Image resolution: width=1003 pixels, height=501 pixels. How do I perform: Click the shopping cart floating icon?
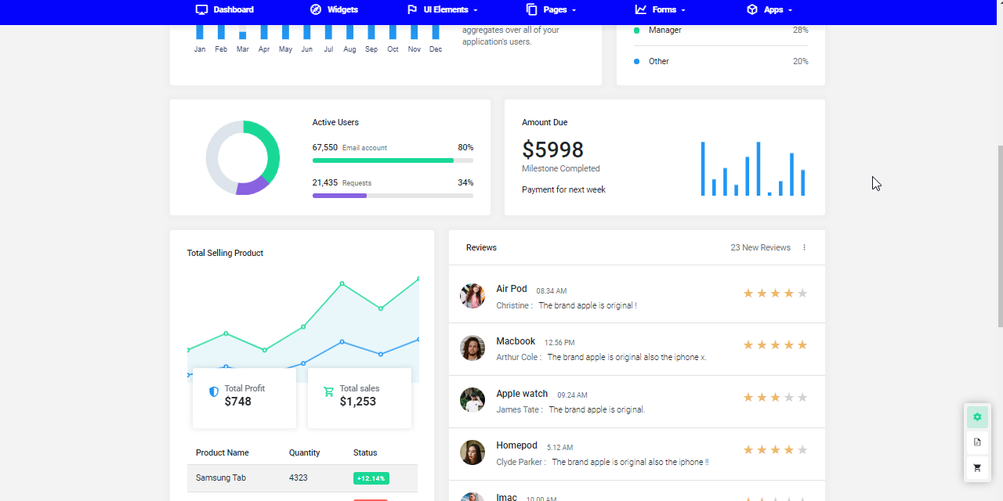coord(977,467)
